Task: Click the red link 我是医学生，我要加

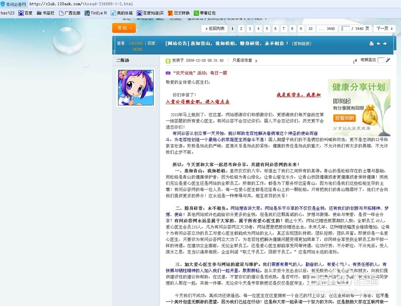Action: 298,95
